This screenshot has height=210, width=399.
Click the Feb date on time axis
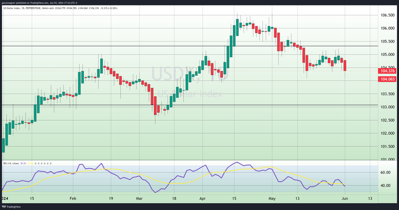point(73,198)
